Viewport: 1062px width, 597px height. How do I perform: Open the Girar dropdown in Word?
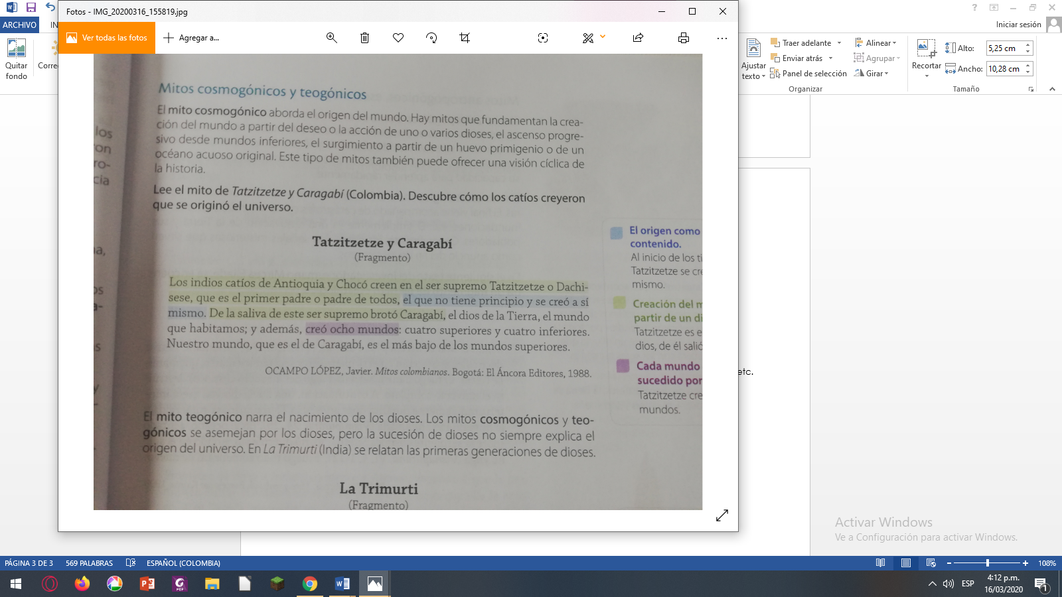point(872,74)
